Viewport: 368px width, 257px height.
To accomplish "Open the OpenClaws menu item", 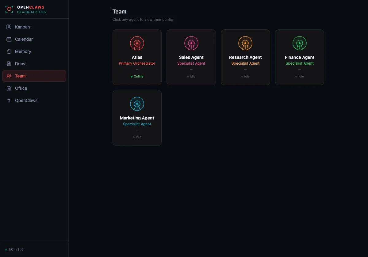I will click(34, 100).
